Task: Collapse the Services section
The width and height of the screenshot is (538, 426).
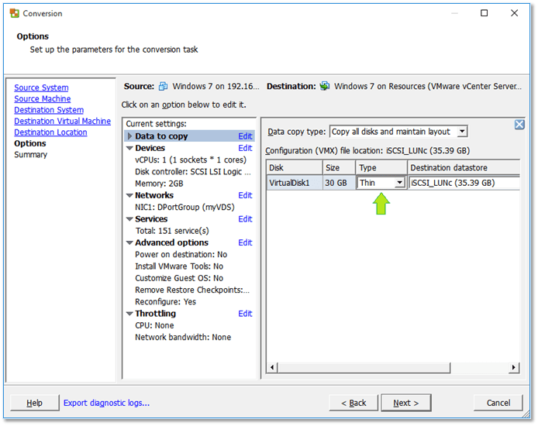Action: coord(129,219)
